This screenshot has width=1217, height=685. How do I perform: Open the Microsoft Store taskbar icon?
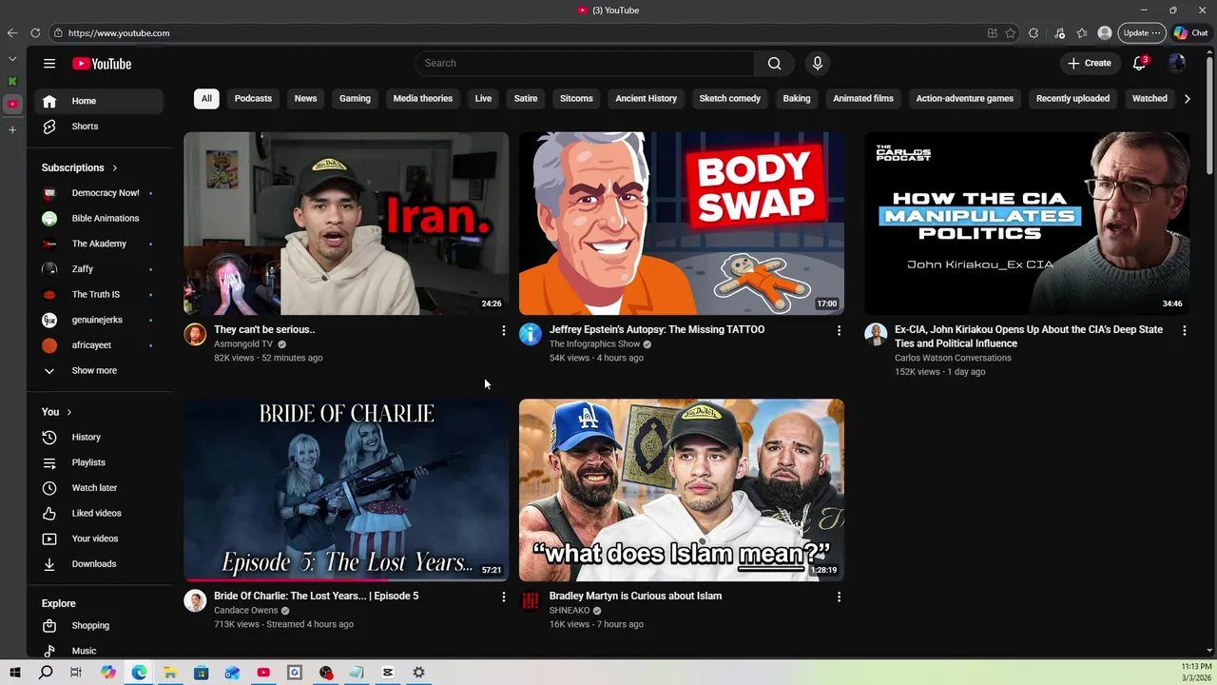201,673
